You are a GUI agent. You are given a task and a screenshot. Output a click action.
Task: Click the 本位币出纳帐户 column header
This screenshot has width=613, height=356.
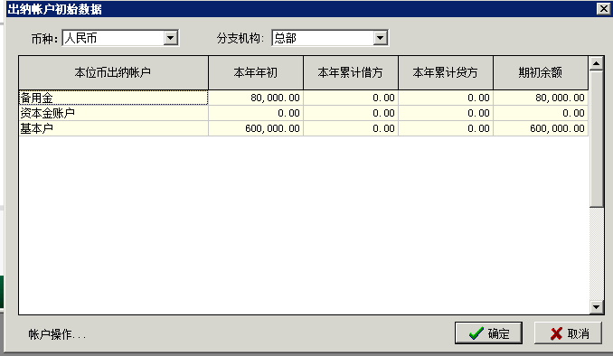(113, 72)
